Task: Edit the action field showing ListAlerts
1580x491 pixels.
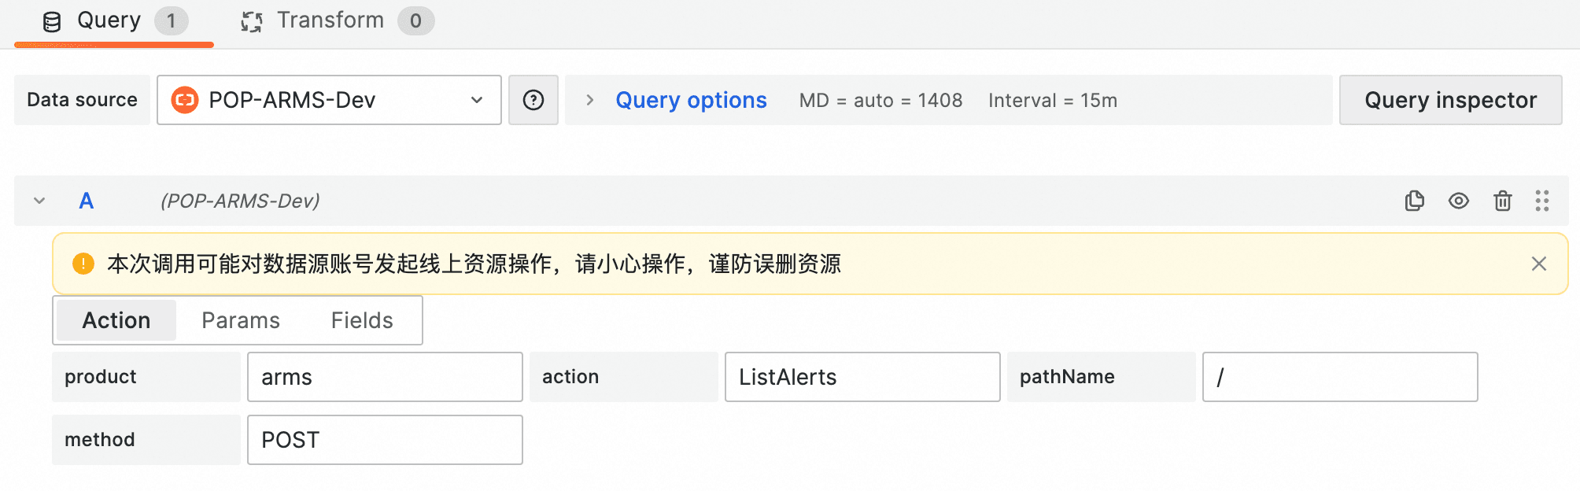Action: 862,377
